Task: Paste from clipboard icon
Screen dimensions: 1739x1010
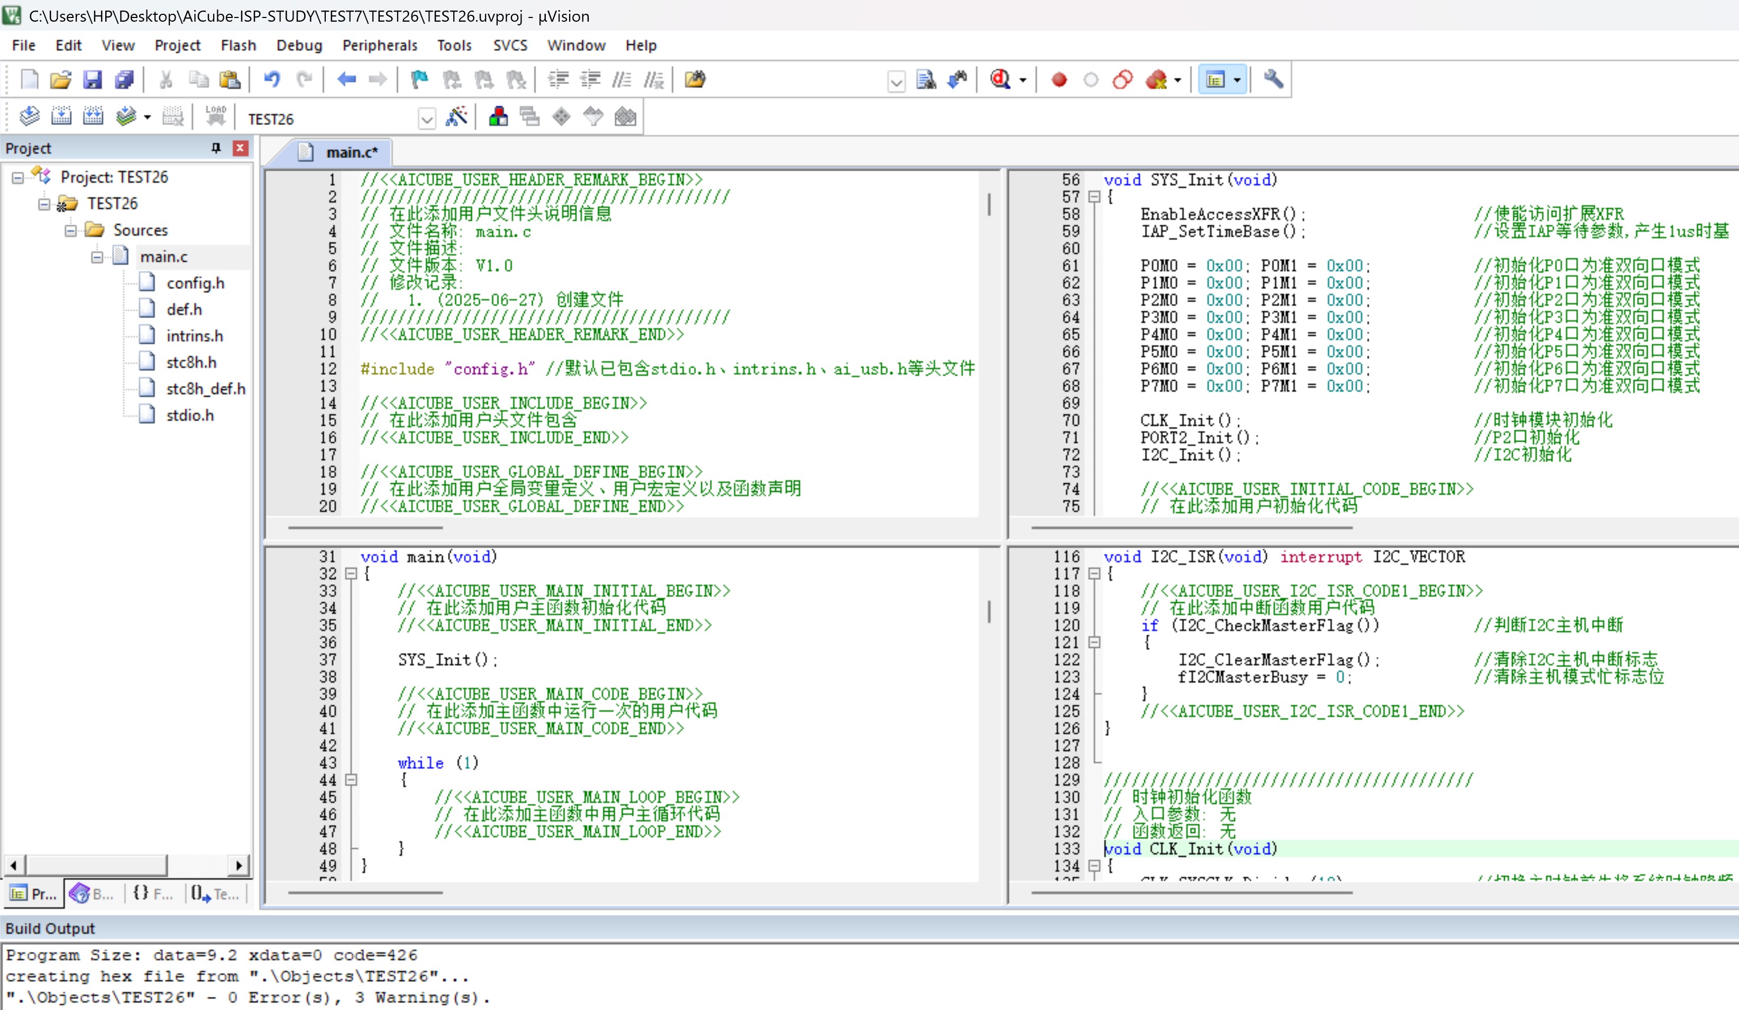Action: 229,80
